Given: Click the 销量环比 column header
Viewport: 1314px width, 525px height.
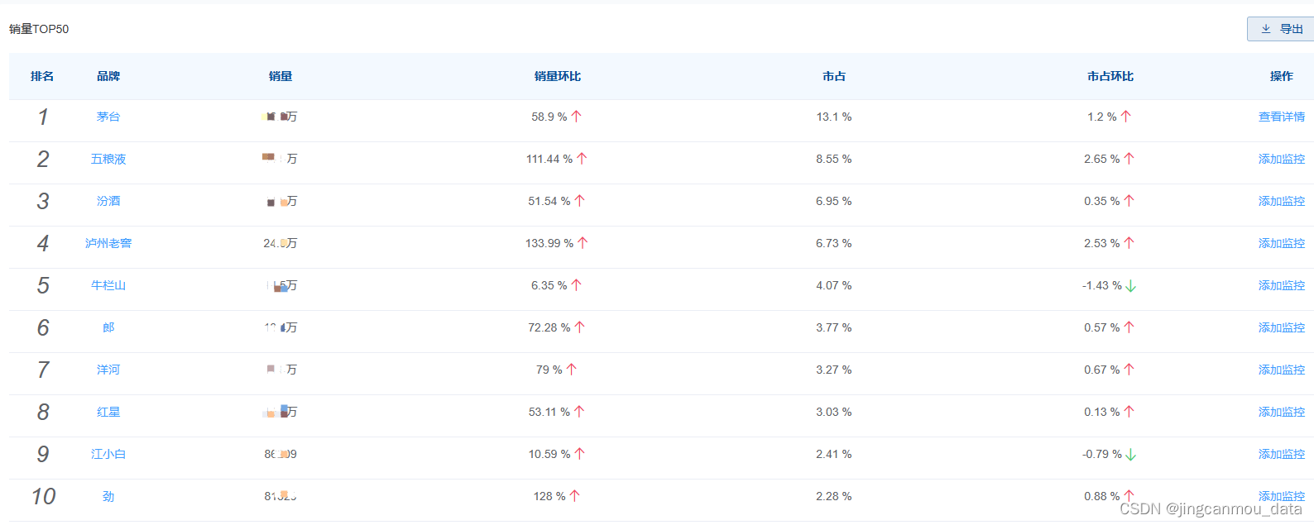Looking at the screenshot, I should 558,76.
